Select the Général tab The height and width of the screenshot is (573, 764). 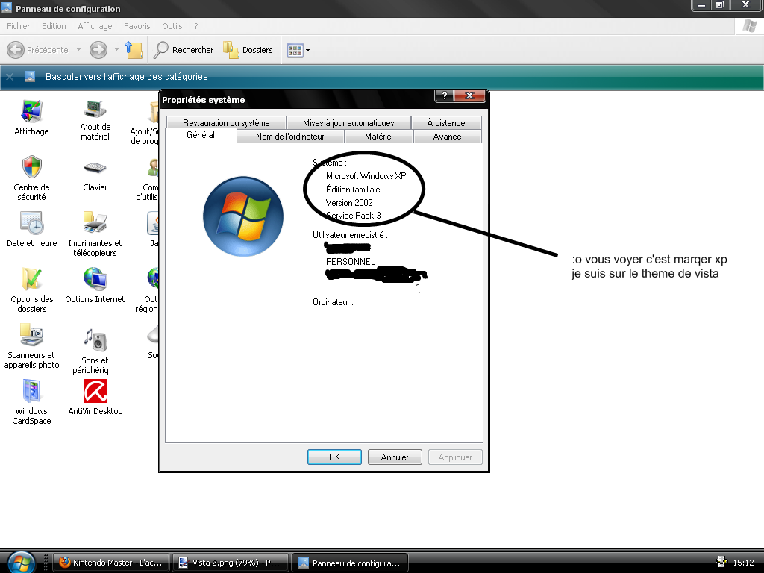[201, 135]
